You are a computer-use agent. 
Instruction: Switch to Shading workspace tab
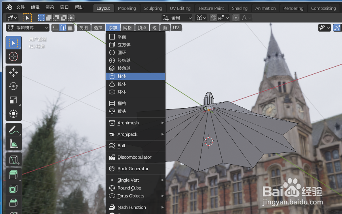point(240,8)
